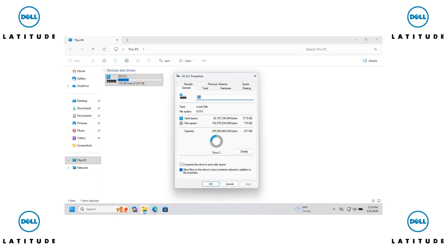Close the This PC tab
This screenshot has height=251, width=447.
[117, 40]
